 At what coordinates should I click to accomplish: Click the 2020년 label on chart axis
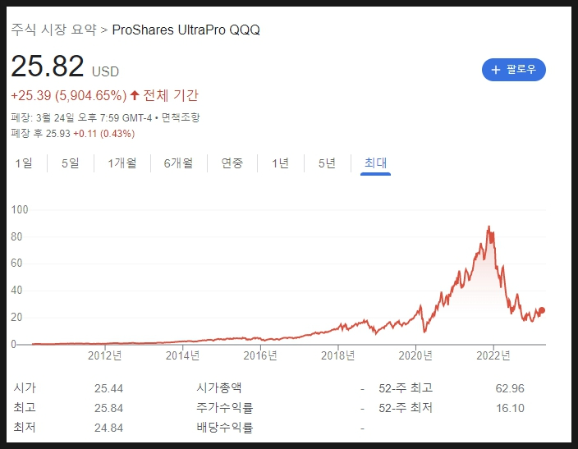415,355
